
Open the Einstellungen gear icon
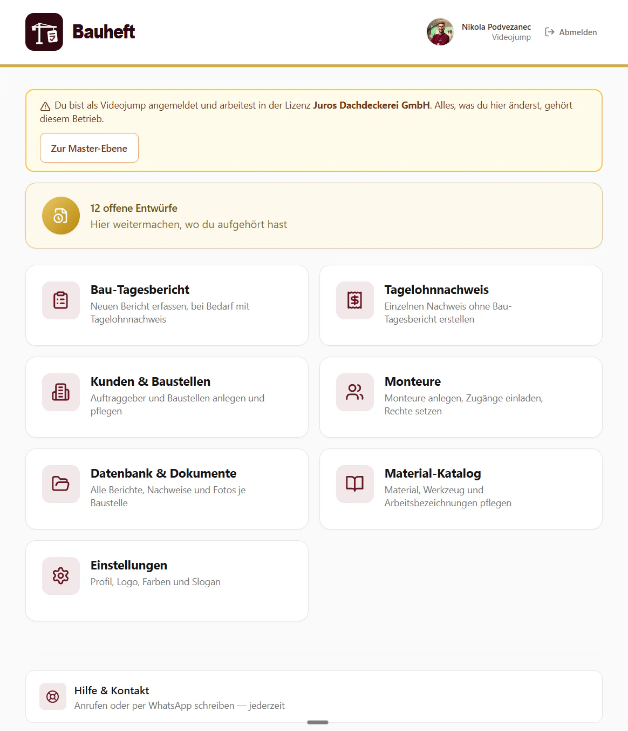tap(61, 576)
